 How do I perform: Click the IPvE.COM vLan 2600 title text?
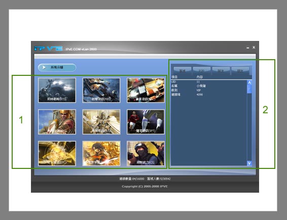click(x=81, y=49)
